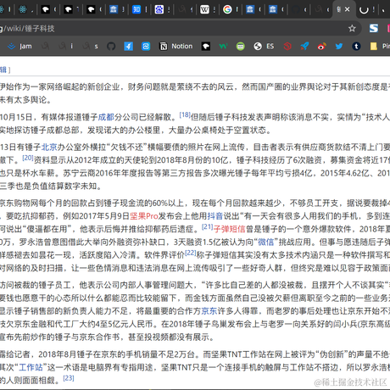The width and height of the screenshot is (390, 390).
Task: Open citation [20]
Action: 28,158
